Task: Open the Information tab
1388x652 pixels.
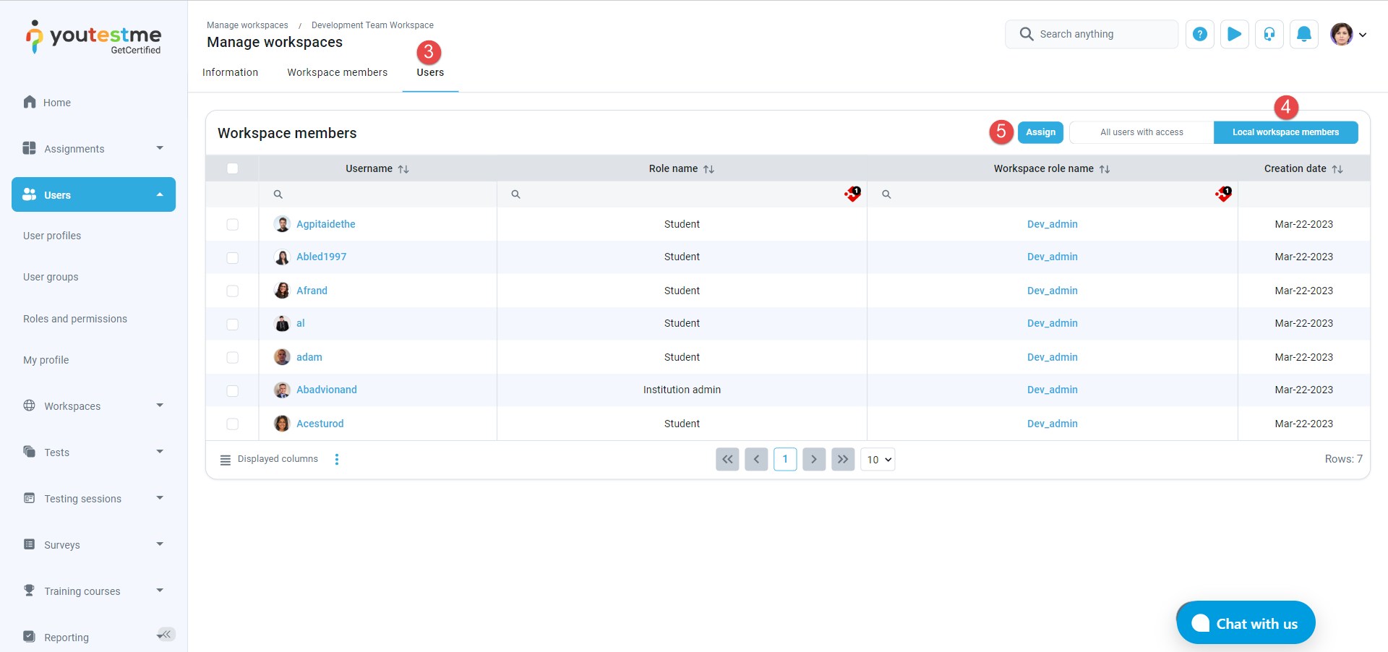Action: coord(230,72)
